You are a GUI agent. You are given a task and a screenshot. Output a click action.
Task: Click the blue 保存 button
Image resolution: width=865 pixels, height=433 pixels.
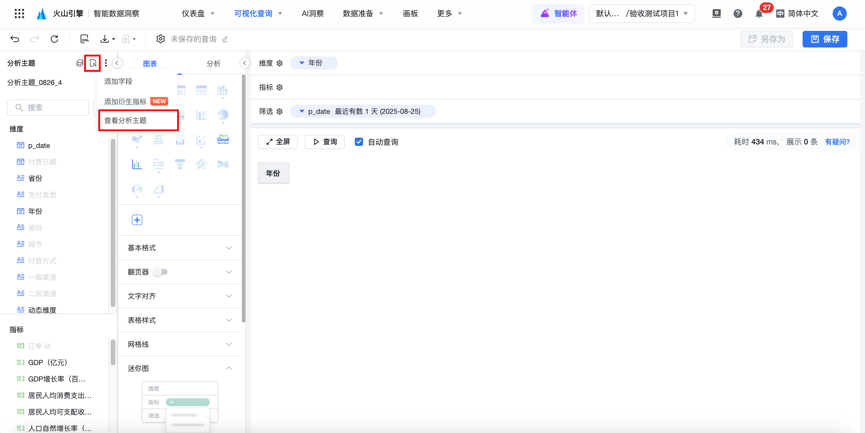824,39
